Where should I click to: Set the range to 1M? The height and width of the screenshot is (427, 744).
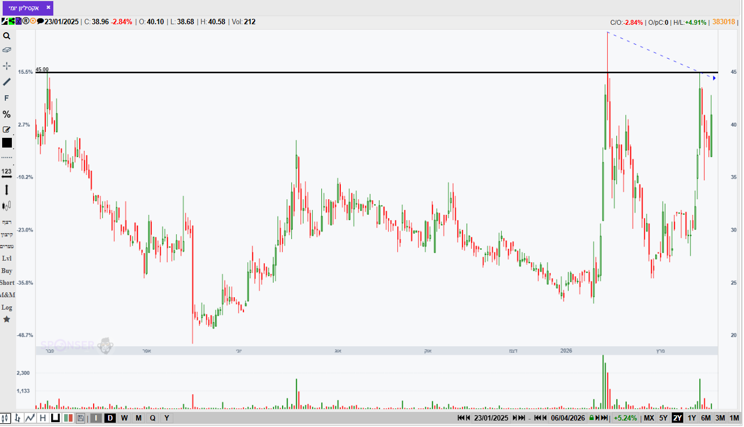click(734, 418)
